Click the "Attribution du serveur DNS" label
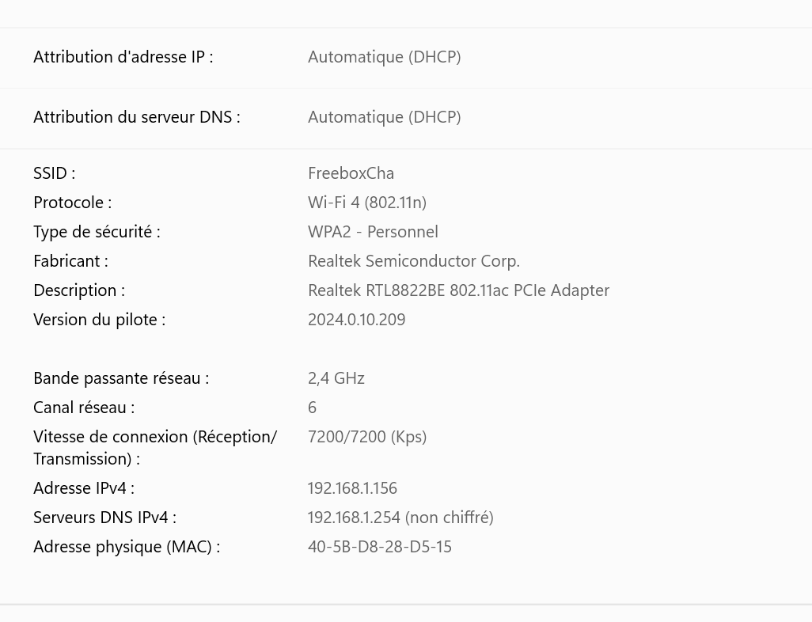The width and height of the screenshot is (812, 622). click(136, 117)
